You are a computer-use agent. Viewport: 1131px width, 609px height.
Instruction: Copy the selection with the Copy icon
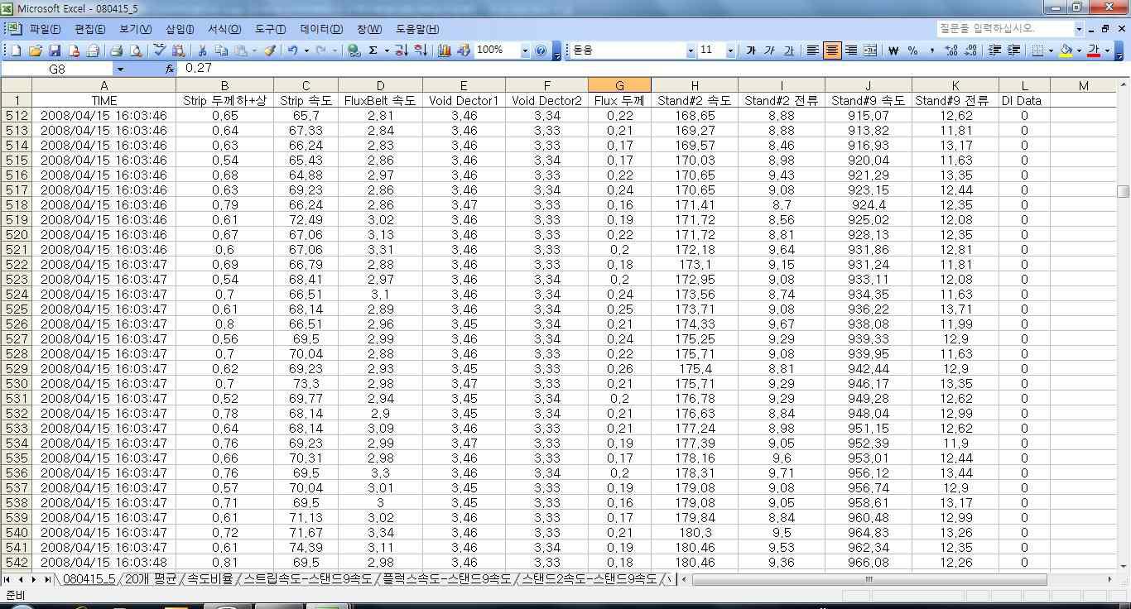tap(221, 50)
